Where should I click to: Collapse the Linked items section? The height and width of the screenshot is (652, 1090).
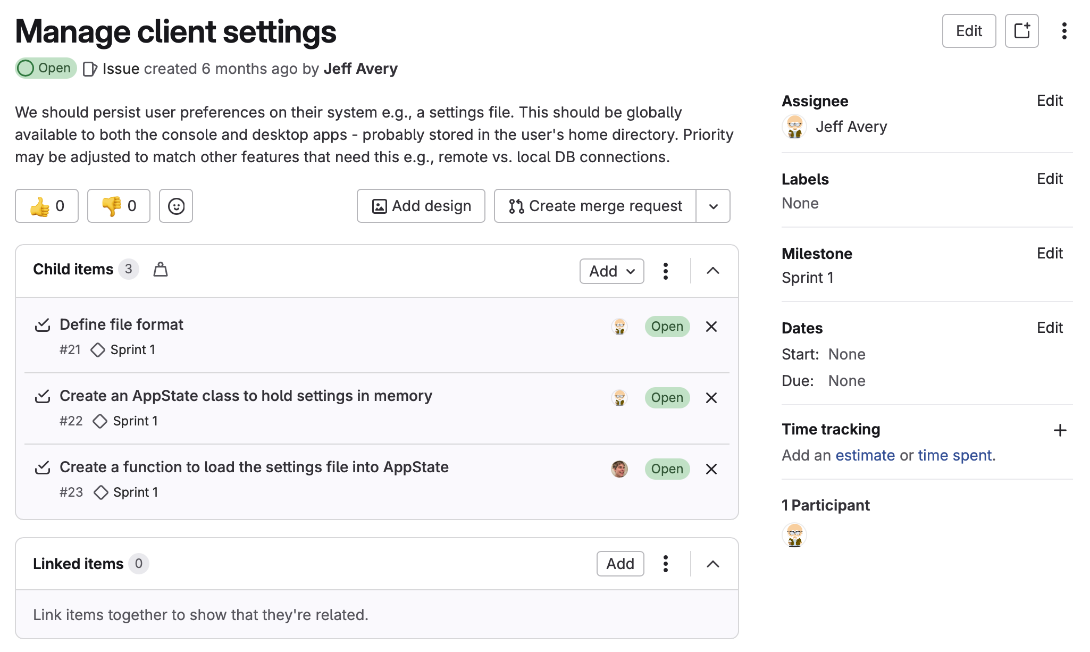[713, 564]
